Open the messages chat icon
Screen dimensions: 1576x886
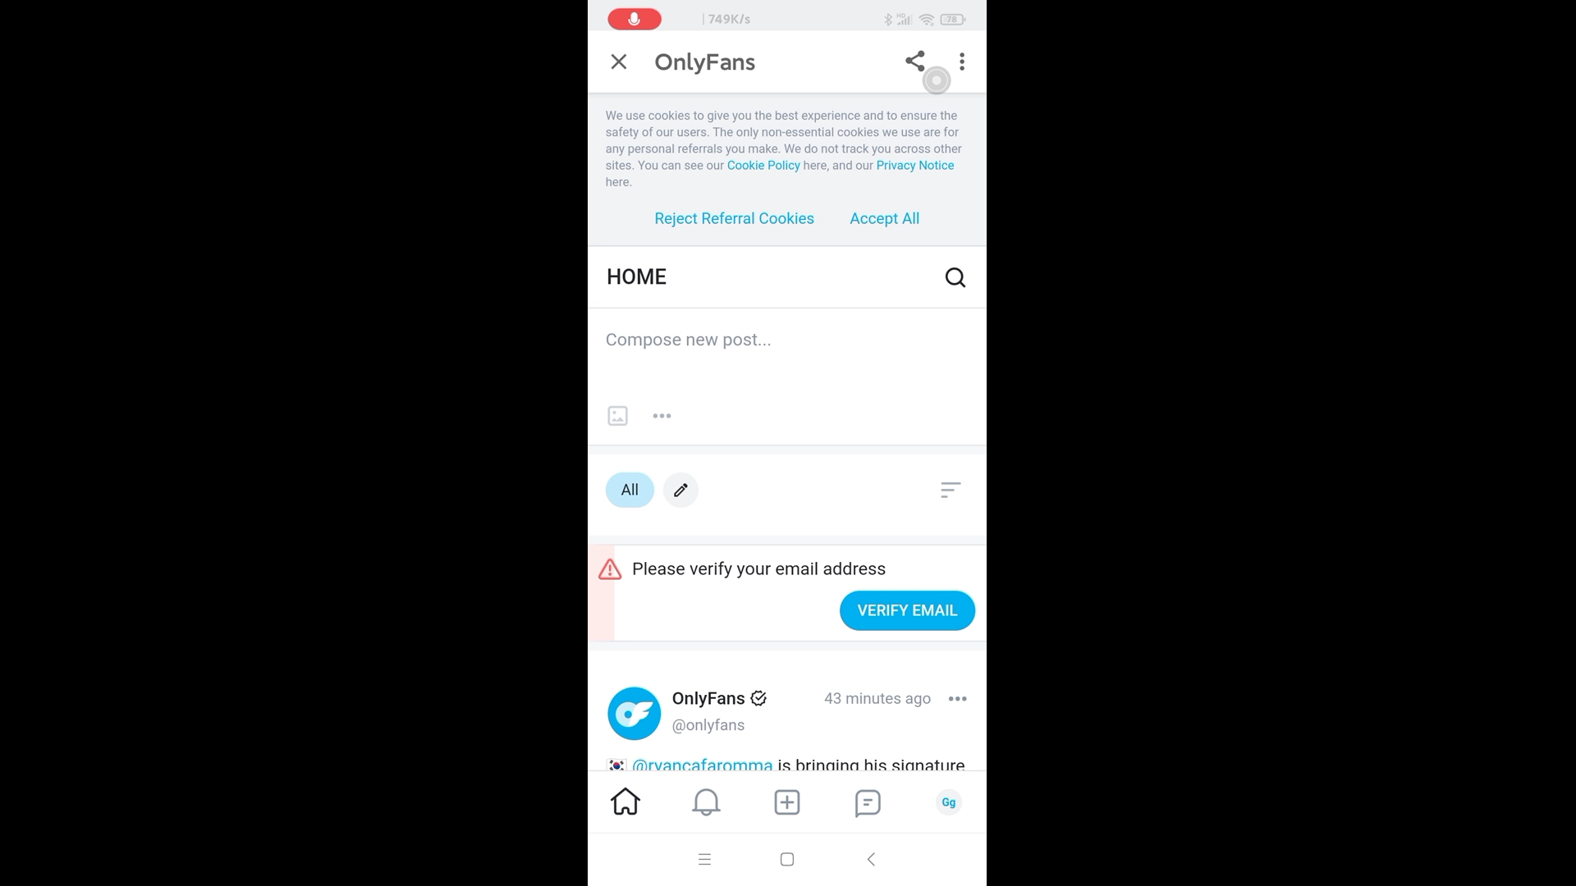(867, 802)
